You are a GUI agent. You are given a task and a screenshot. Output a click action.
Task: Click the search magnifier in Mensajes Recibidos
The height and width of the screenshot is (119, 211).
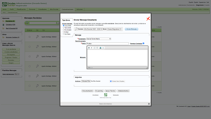tap(27, 23)
